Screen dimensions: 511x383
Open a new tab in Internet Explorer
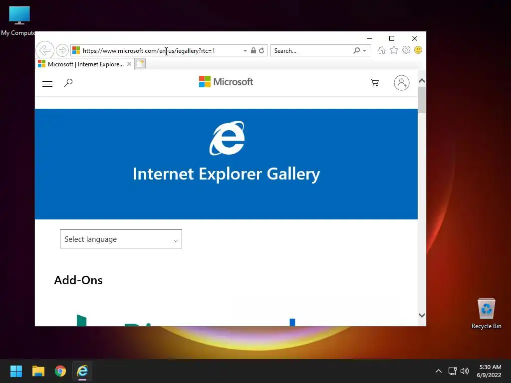tap(140, 64)
